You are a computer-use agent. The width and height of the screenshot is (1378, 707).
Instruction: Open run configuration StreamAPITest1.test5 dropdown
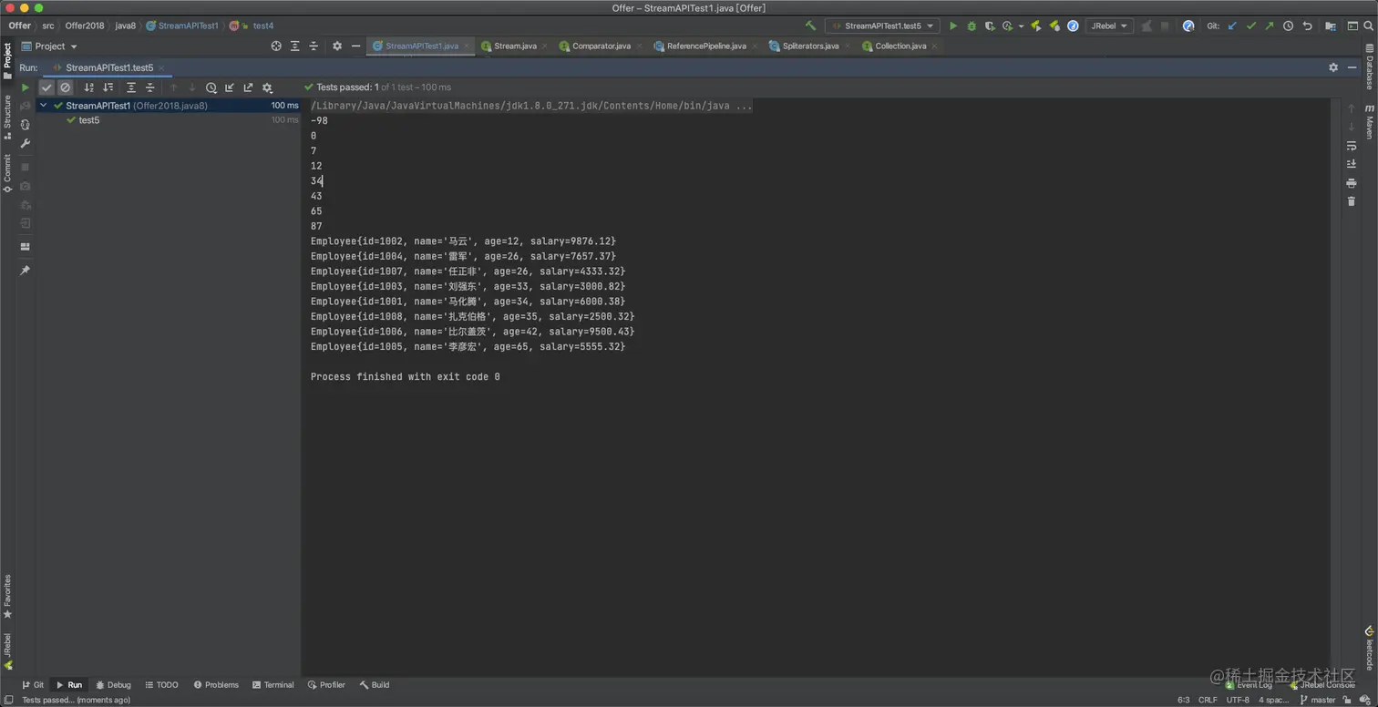[882, 26]
